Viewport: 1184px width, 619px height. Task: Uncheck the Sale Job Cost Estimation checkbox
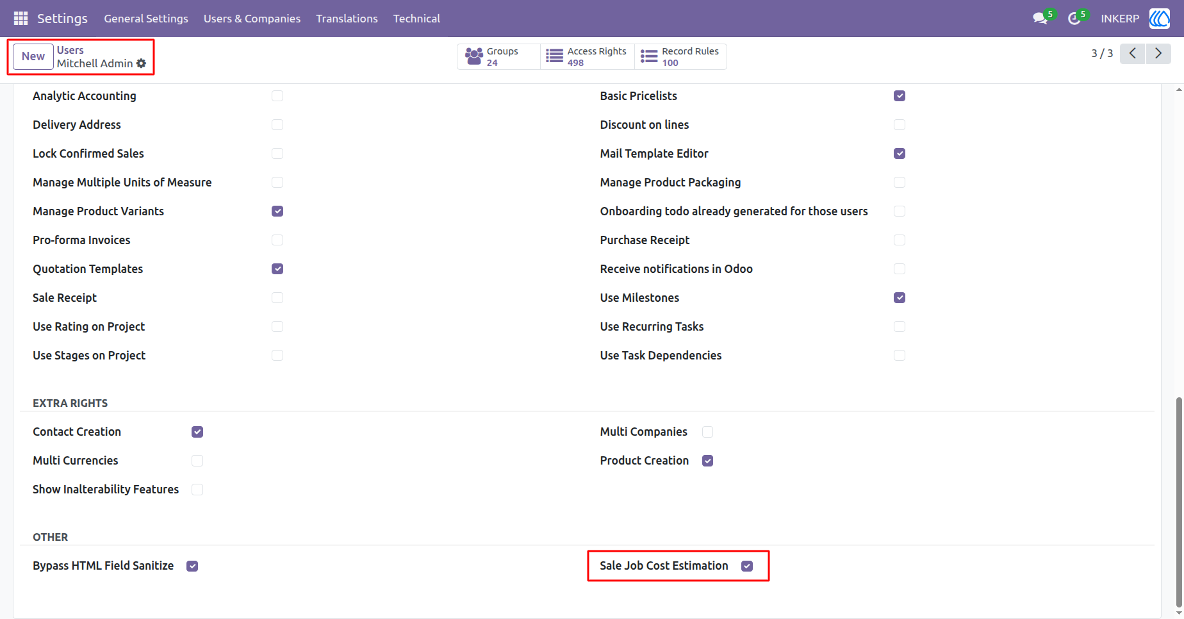click(747, 566)
